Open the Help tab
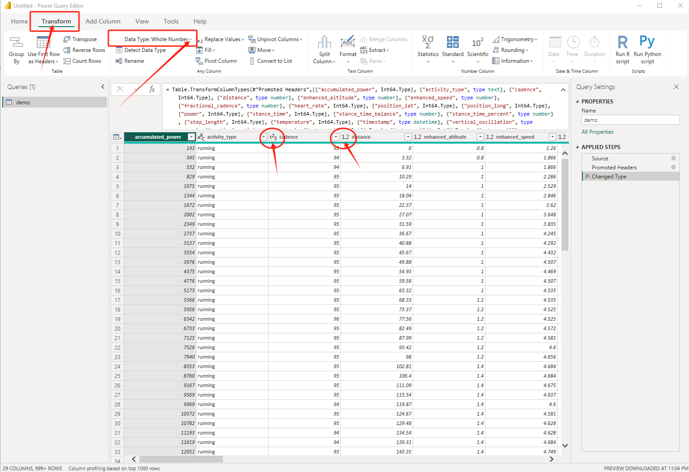This screenshot has height=472, width=689. tap(200, 21)
